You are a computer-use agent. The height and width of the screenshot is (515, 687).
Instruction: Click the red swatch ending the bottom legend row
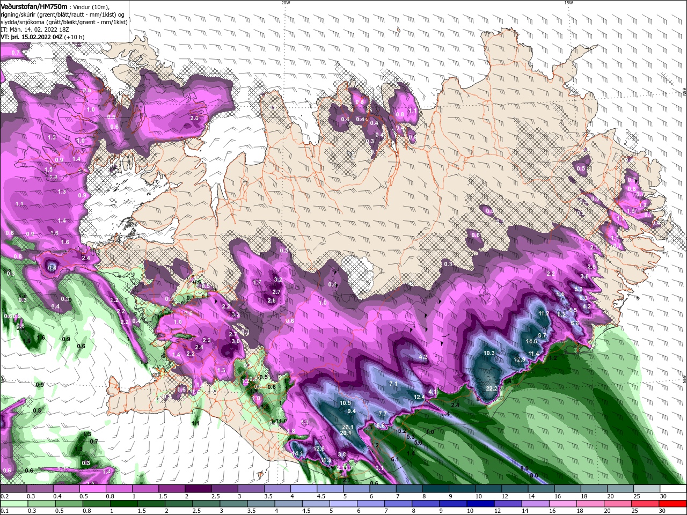(x=673, y=504)
